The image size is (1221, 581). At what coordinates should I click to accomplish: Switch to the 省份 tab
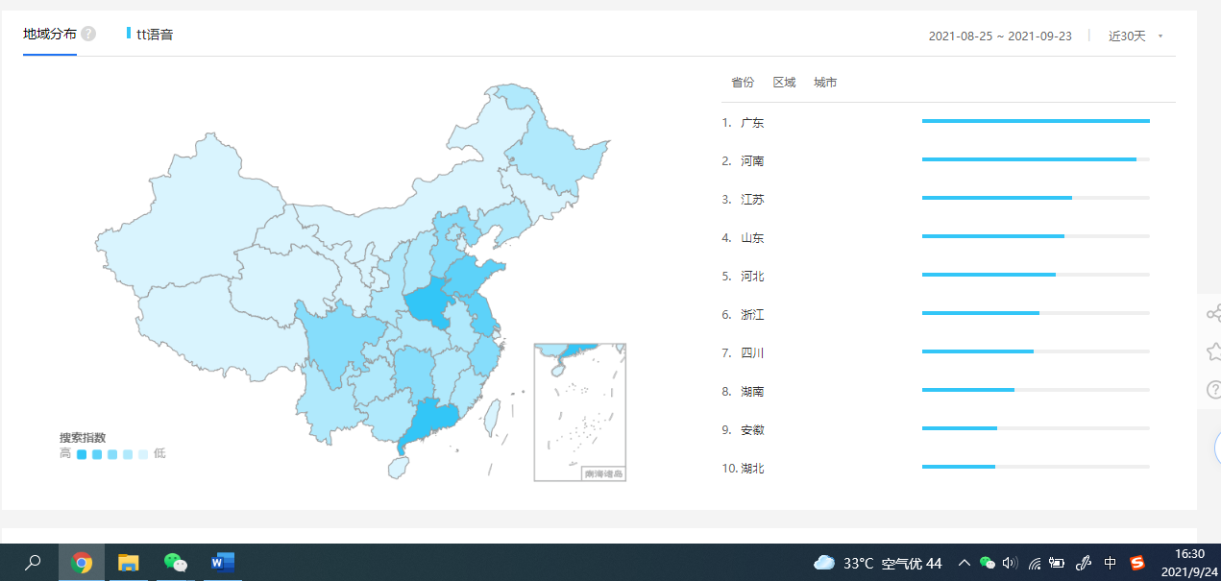(x=743, y=83)
